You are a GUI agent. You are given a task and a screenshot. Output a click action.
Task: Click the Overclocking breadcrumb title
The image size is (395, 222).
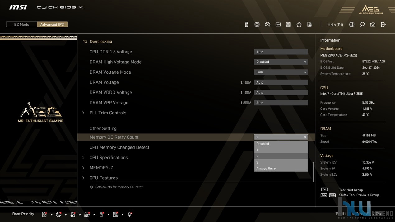pyautogui.click(x=101, y=41)
